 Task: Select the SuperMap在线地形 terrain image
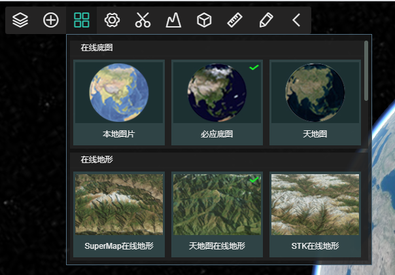[119, 204]
